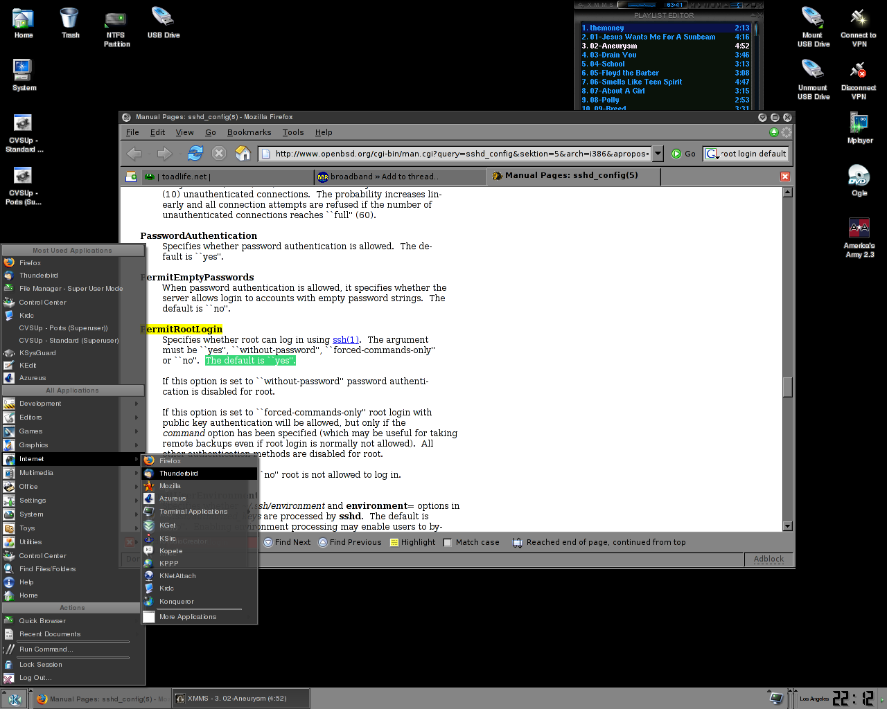Viewport: 887px width, 709px height.
Task: Open the URL history dropdown arrow
Action: coord(658,154)
